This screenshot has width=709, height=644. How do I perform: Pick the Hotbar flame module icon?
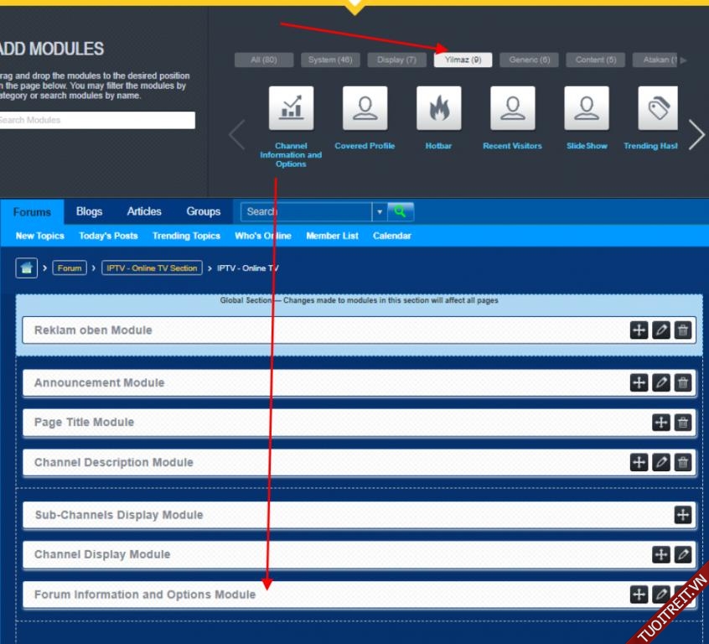click(x=438, y=108)
